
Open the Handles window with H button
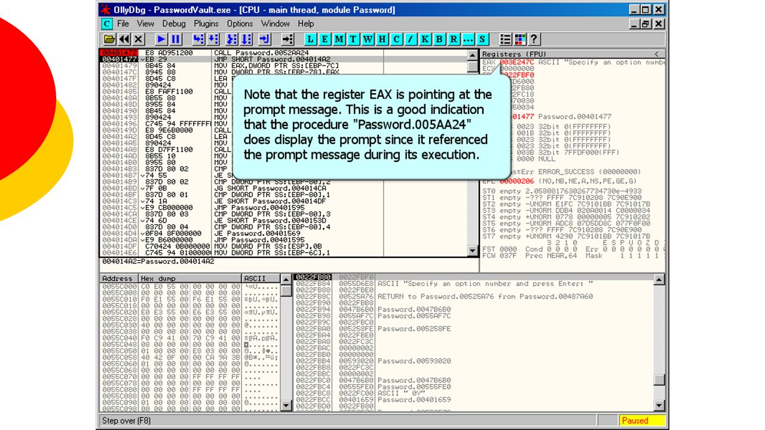382,39
